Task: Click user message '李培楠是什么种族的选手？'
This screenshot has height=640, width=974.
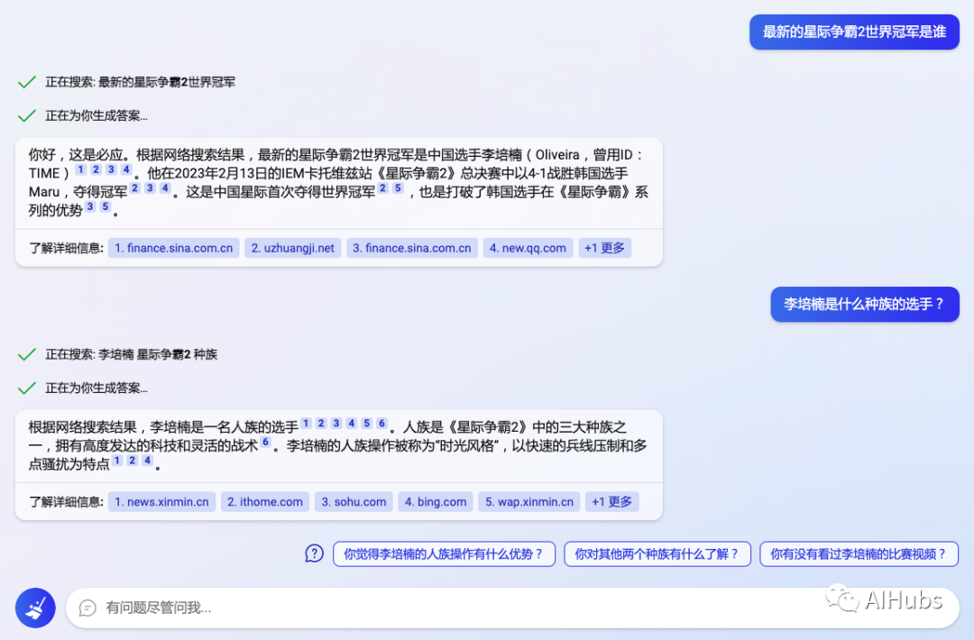Action: (x=865, y=304)
